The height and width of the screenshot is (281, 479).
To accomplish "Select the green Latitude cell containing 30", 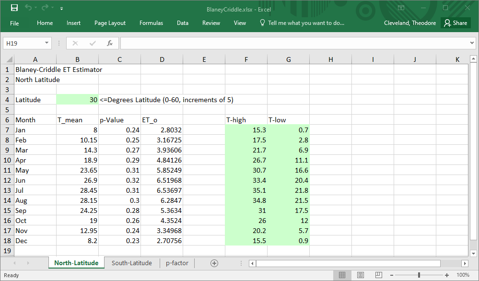I will (77, 100).
